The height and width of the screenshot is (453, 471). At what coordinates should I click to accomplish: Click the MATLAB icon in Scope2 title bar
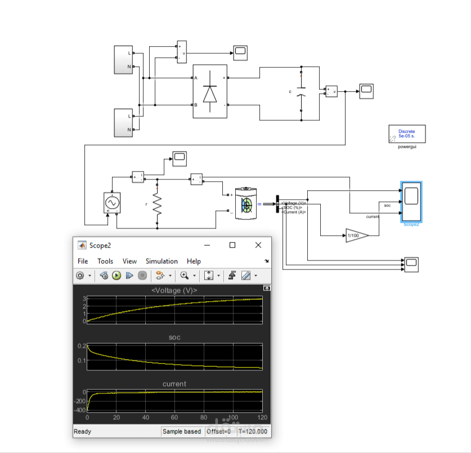click(x=82, y=245)
